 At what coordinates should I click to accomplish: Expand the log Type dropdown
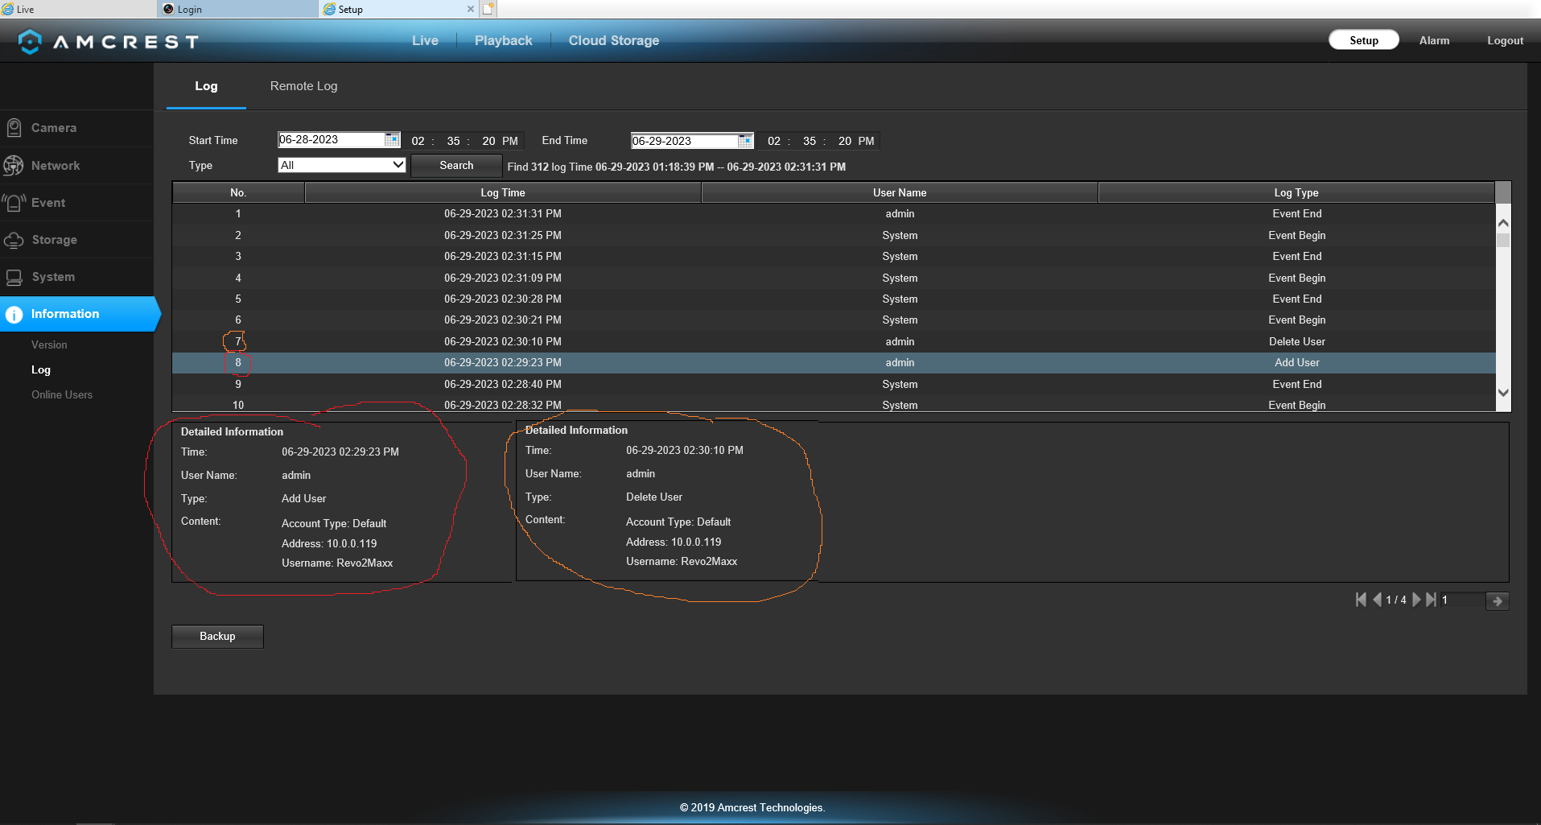pyautogui.click(x=342, y=165)
